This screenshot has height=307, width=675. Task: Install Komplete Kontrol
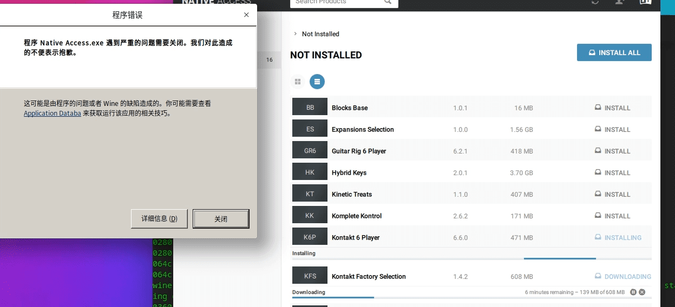(613, 216)
